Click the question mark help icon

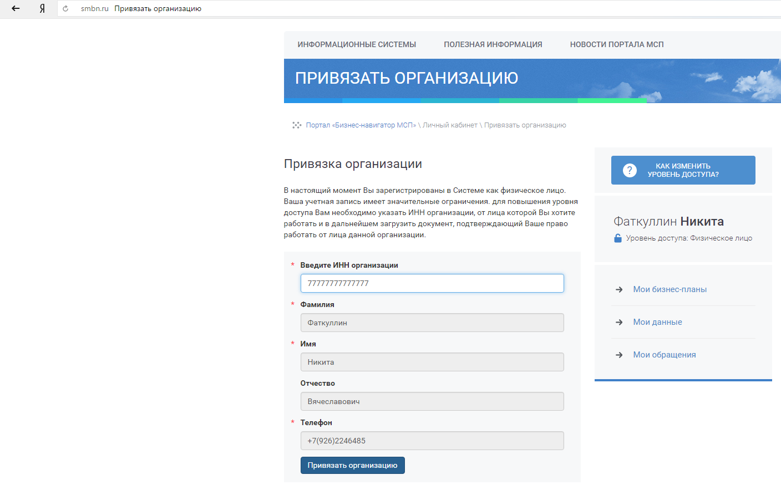[x=630, y=170]
